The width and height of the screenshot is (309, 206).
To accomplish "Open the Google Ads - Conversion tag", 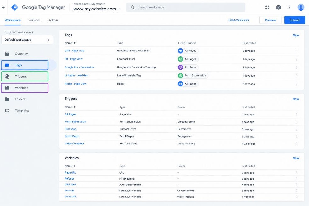I will (79, 67).
